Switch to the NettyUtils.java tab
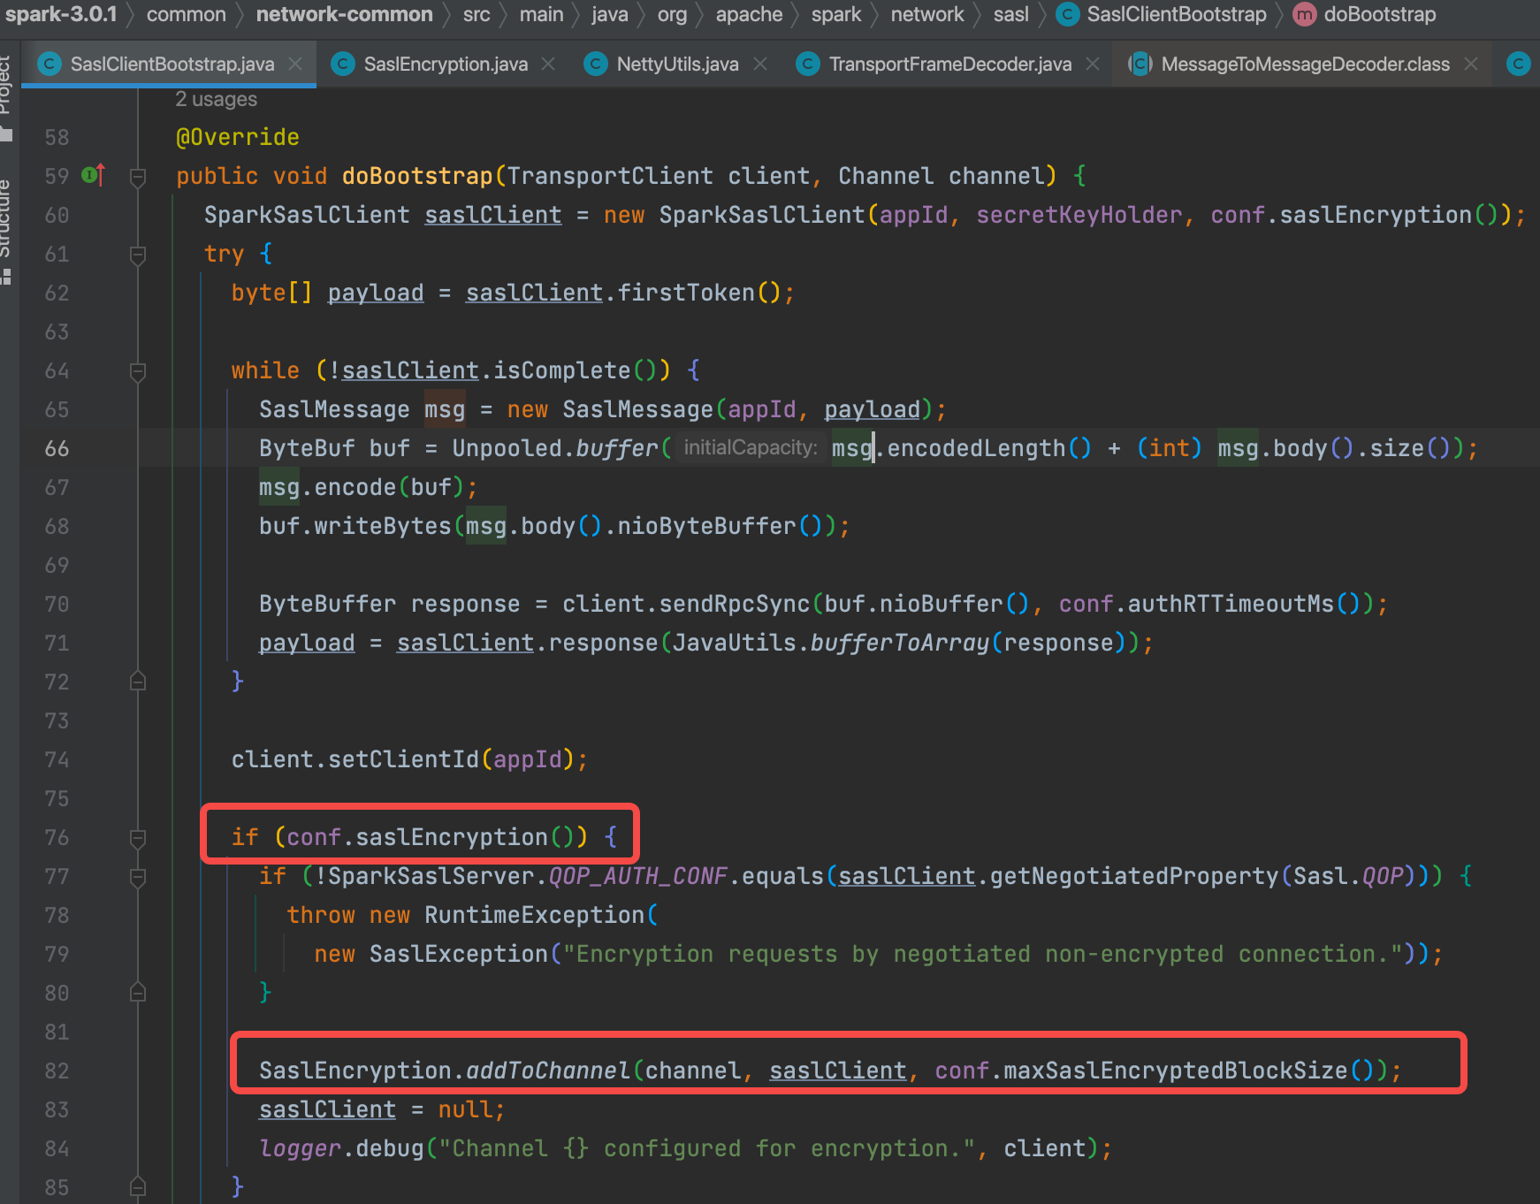 pyautogui.click(x=677, y=64)
